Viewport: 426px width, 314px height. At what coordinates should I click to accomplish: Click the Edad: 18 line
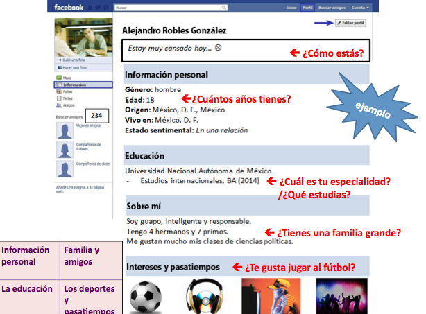(x=139, y=100)
